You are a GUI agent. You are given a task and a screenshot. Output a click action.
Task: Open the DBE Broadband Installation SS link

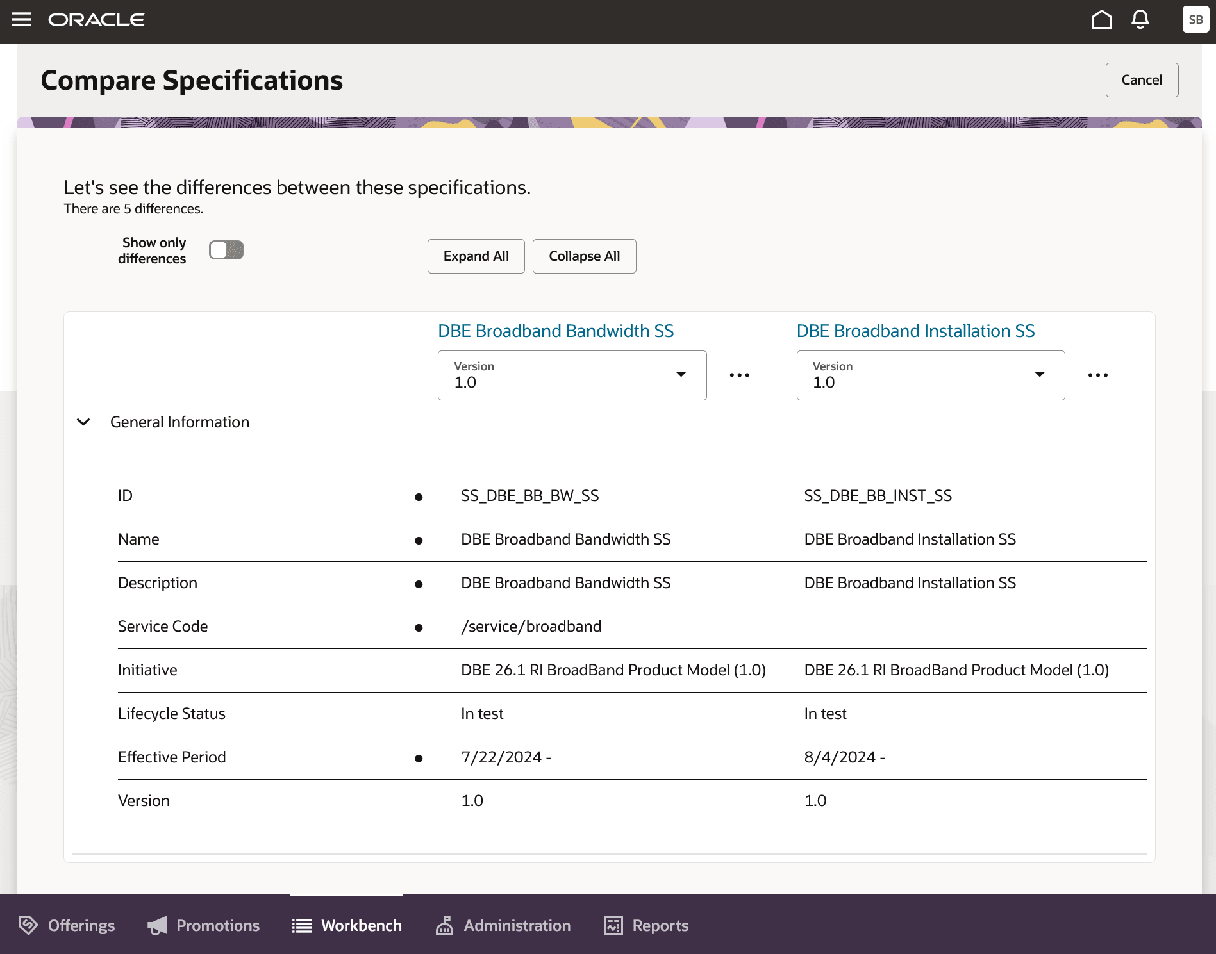click(915, 331)
